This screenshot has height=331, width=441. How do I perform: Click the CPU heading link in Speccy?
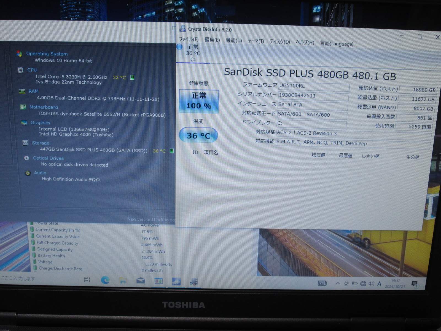pyautogui.click(x=32, y=70)
